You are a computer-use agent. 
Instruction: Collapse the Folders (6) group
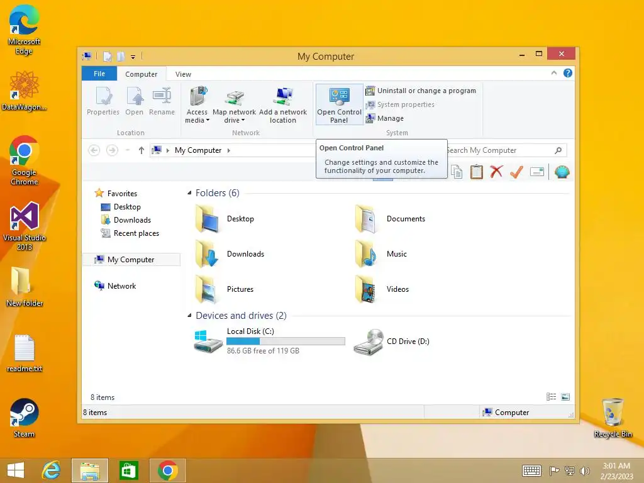tap(189, 193)
